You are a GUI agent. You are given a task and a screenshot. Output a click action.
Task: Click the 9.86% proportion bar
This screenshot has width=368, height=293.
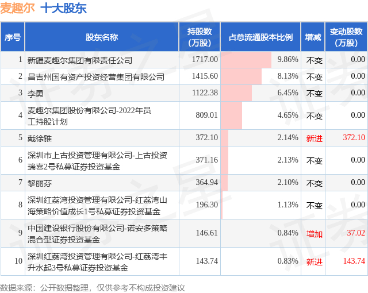[246, 60]
